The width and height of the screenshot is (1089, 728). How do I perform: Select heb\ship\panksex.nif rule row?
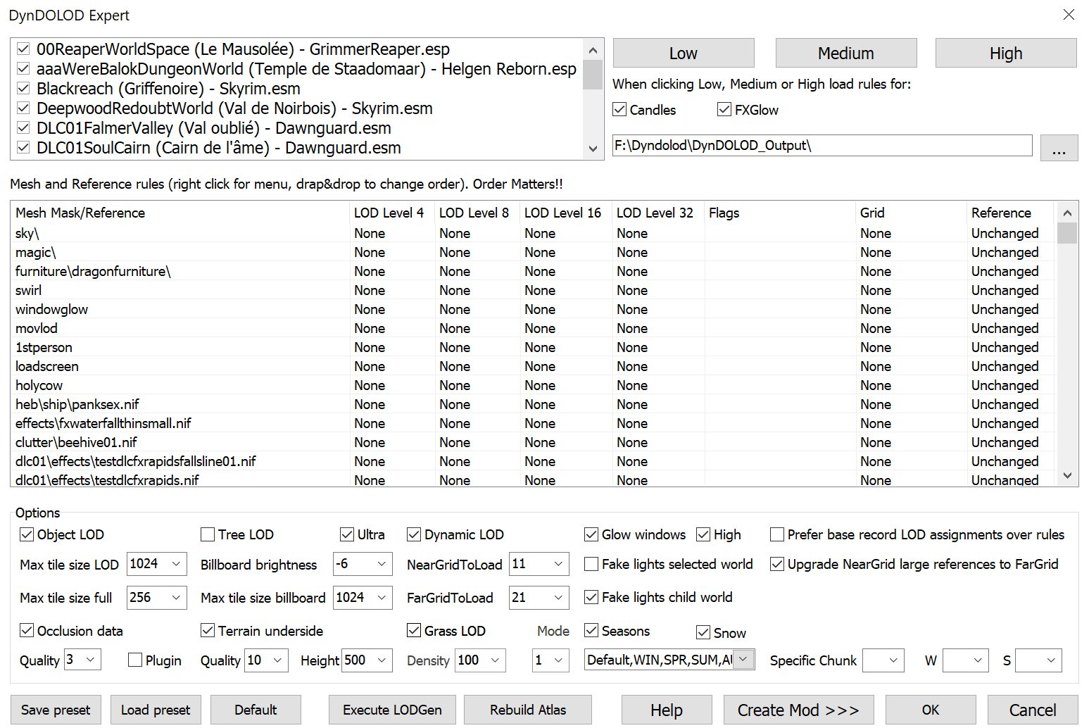(534, 404)
